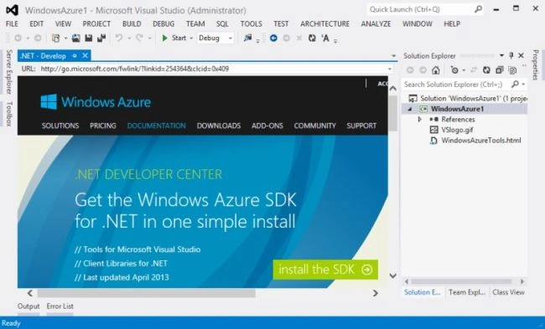Click the Solution Explorer search magnifier

[515, 84]
